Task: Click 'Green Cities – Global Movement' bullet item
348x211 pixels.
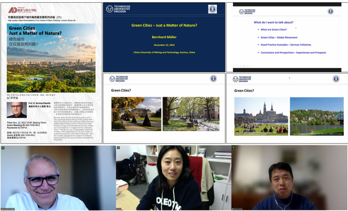Action: click(x=279, y=38)
